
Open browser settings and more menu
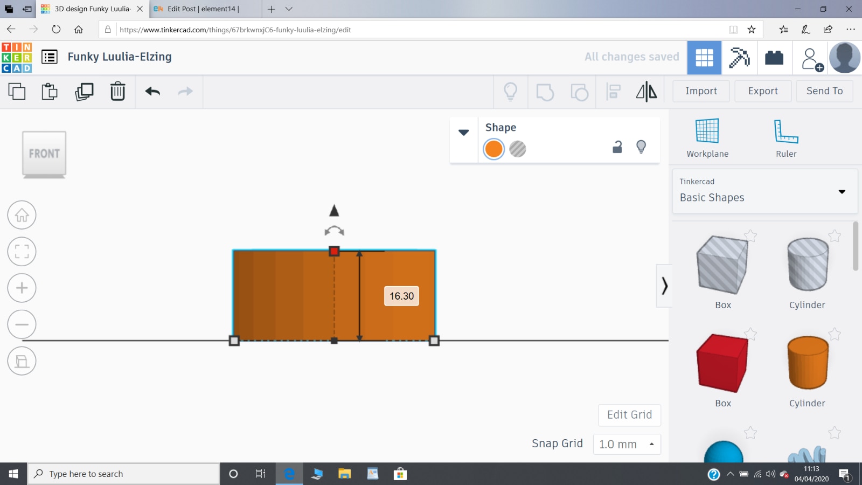click(x=850, y=29)
